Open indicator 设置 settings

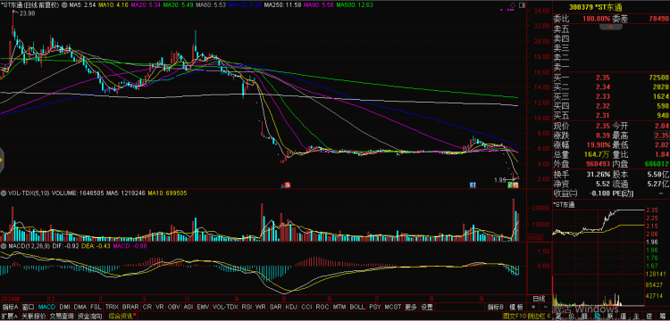point(426,307)
